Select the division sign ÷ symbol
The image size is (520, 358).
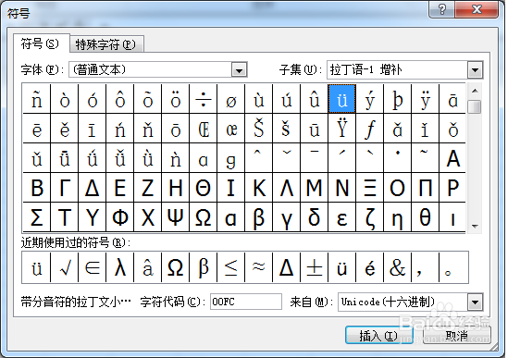[204, 99]
